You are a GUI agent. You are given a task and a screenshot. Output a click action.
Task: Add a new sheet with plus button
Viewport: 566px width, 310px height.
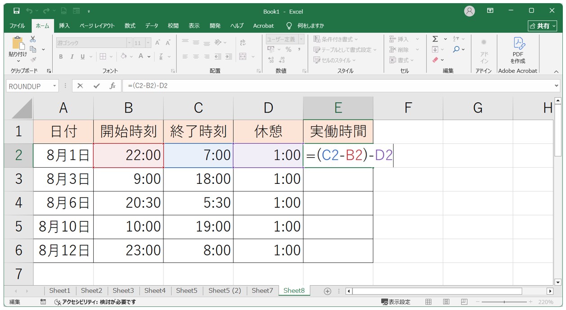click(x=327, y=291)
